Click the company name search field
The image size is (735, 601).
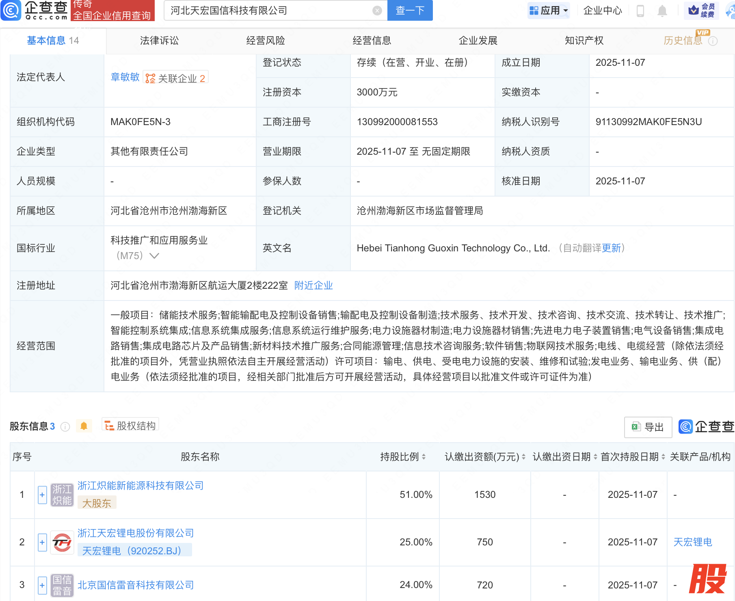[268, 11]
